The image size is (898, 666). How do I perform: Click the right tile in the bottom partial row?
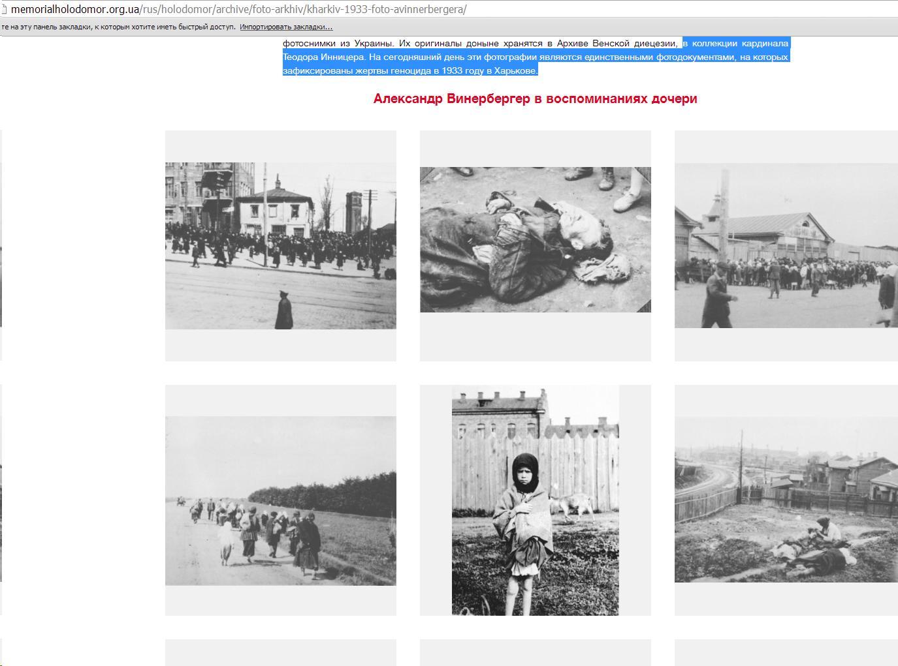pyautogui.click(x=786, y=652)
